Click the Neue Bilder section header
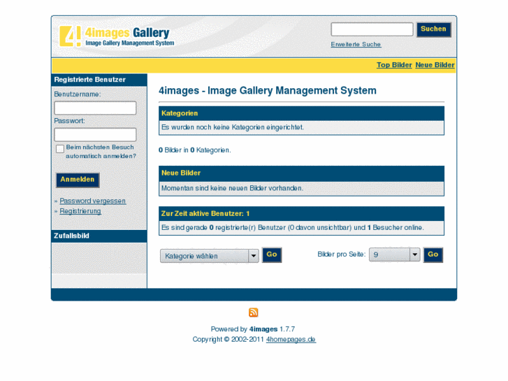Image resolution: width=508 pixels, height=381 pixels. click(301, 173)
